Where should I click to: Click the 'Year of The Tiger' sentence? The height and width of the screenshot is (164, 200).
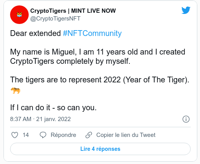100,80
